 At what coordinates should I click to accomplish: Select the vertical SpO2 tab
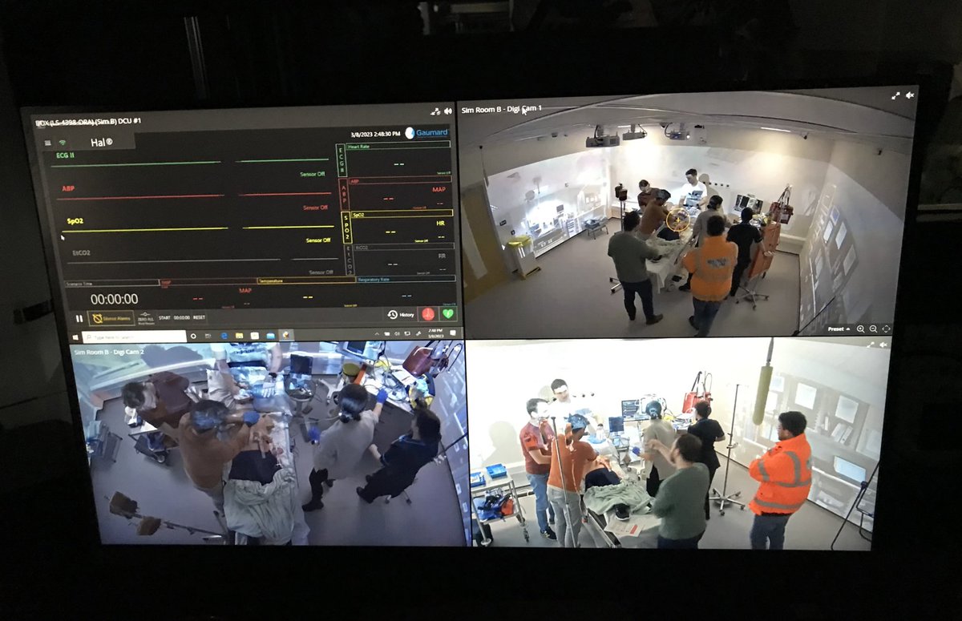[x=347, y=228]
